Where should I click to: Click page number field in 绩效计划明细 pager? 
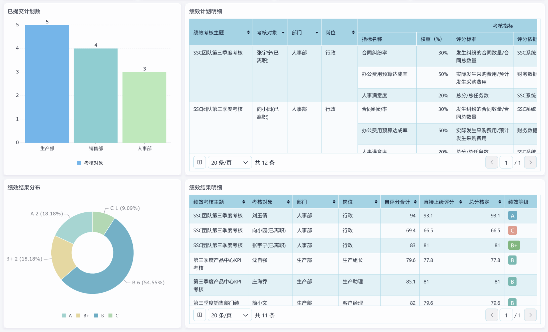tap(506, 162)
